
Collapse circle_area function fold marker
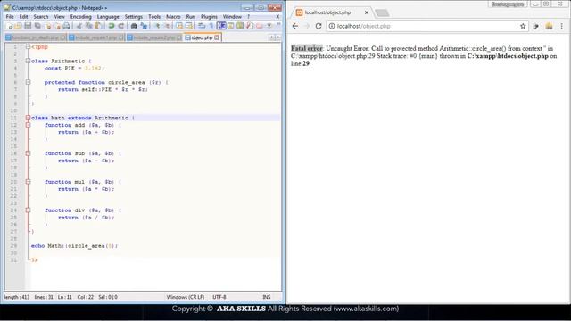pyautogui.click(x=28, y=82)
